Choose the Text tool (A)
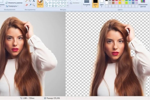Screen dimensions: 150x100 click(33, 1)
